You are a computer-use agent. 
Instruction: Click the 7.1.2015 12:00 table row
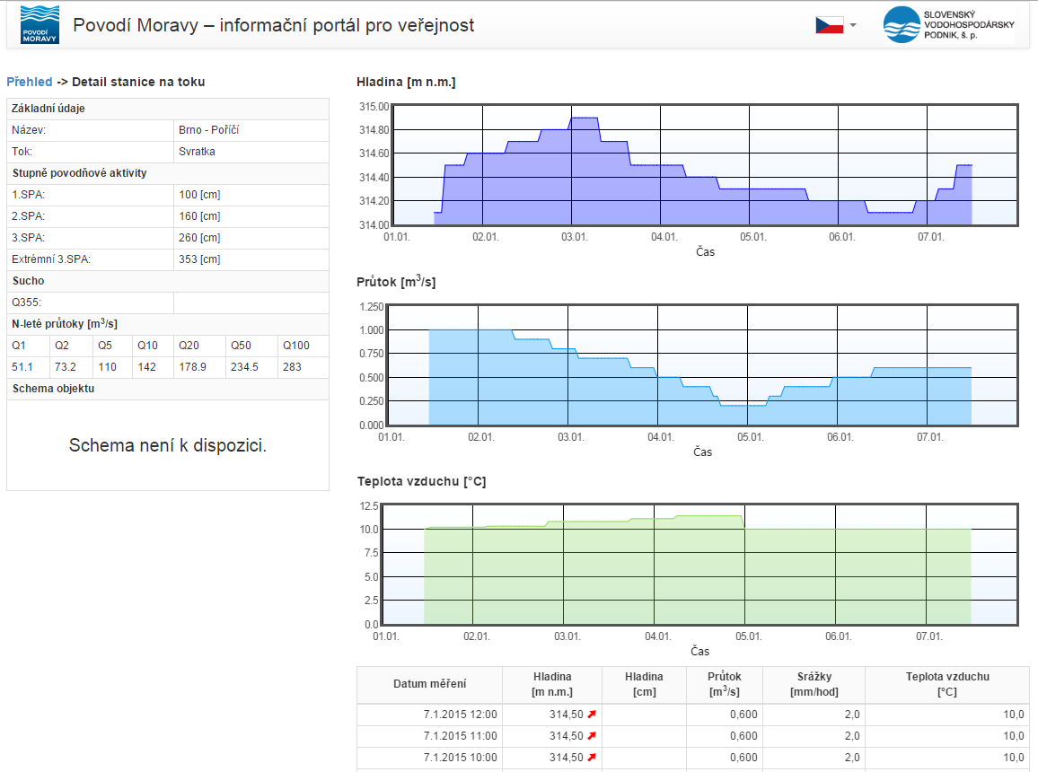tap(693, 715)
